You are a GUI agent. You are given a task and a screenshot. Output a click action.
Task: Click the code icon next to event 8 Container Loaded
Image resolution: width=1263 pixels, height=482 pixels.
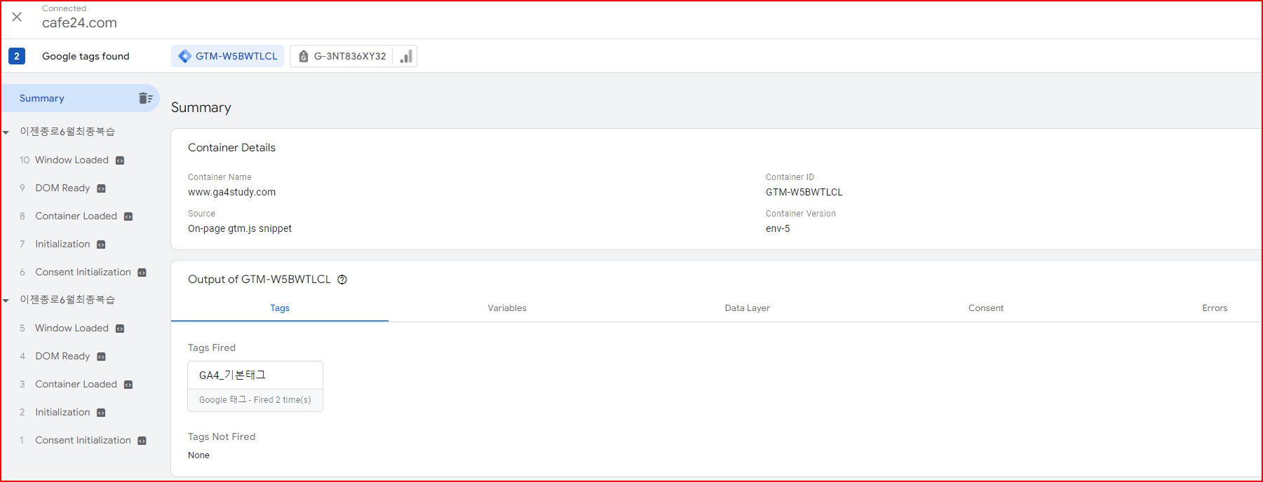(128, 216)
